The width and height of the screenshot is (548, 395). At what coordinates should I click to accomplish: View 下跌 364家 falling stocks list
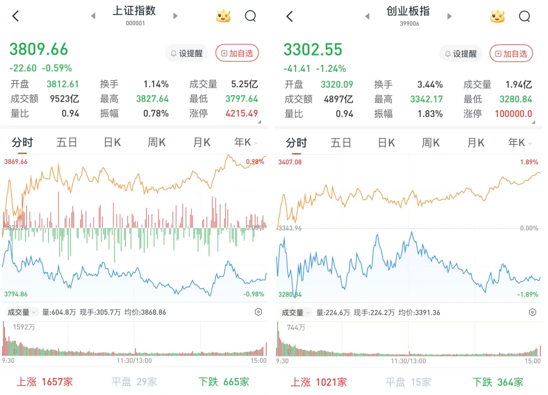point(498,382)
